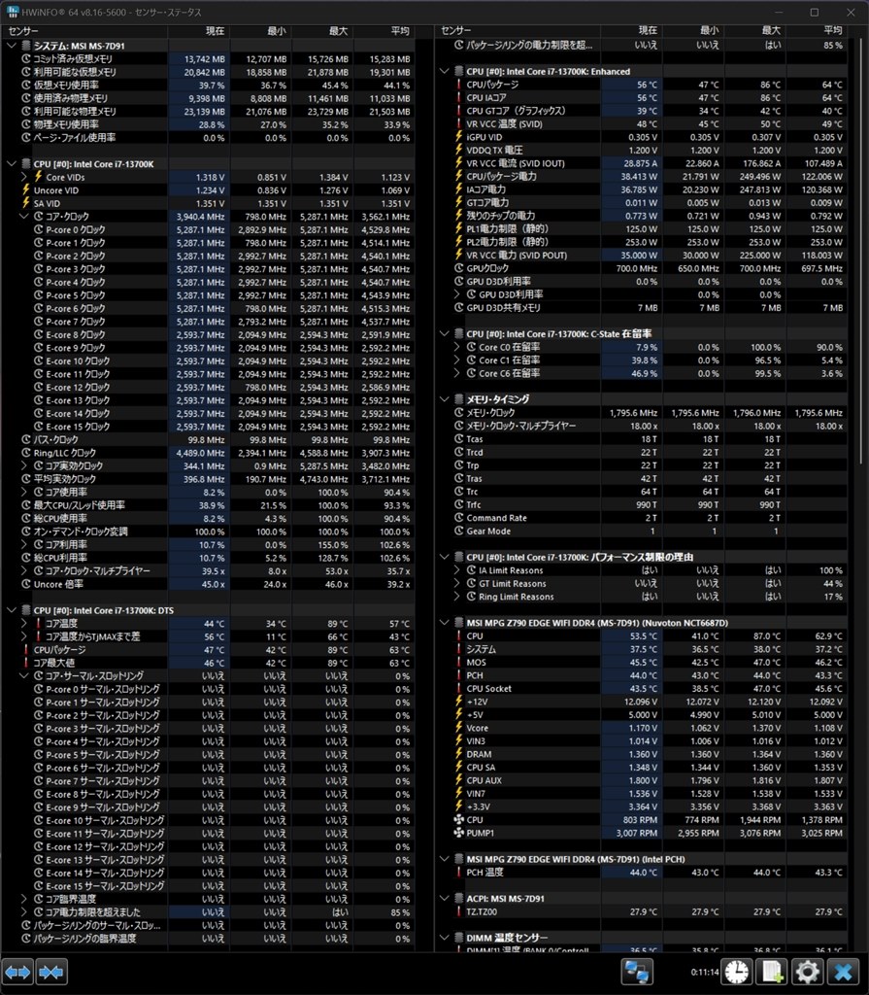The width and height of the screenshot is (869, 995).
Task: Expand the コア・クロック・マルチプライヤー row
Action: click(x=24, y=571)
